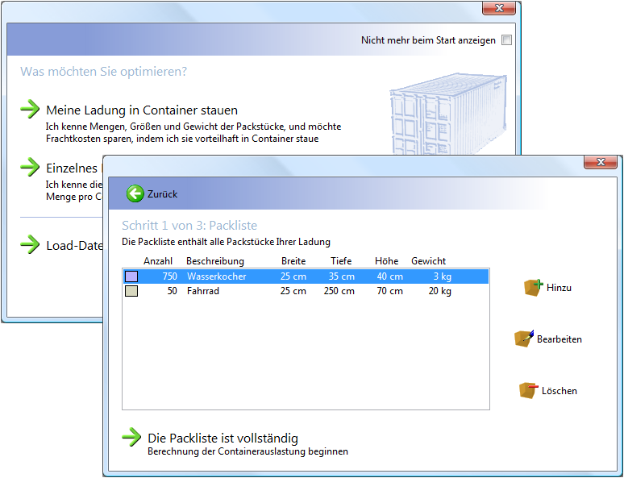624x478 pixels.
Task: Open 'Meine Ladung in Container stauen' option
Action: (142, 110)
